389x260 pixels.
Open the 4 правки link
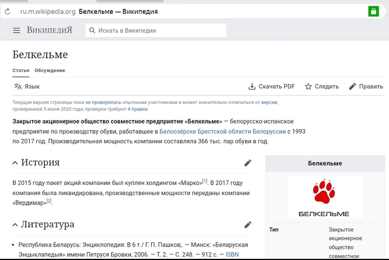[137, 109]
